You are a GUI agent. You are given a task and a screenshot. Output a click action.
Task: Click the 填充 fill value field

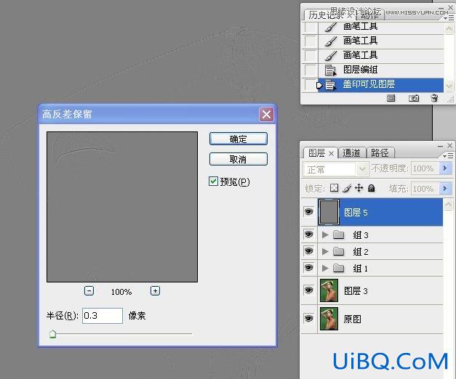(x=425, y=189)
